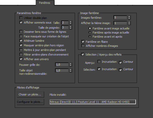Screen dimensions: 153x118
Task: Uncheck Sélection Incrustation checkbox
Action: 99,69
